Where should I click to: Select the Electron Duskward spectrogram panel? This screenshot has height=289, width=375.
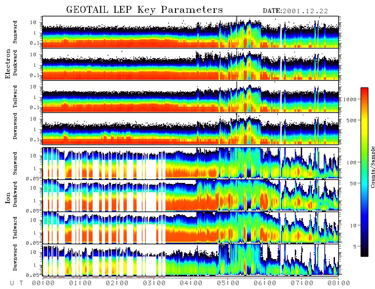(190, 64)
